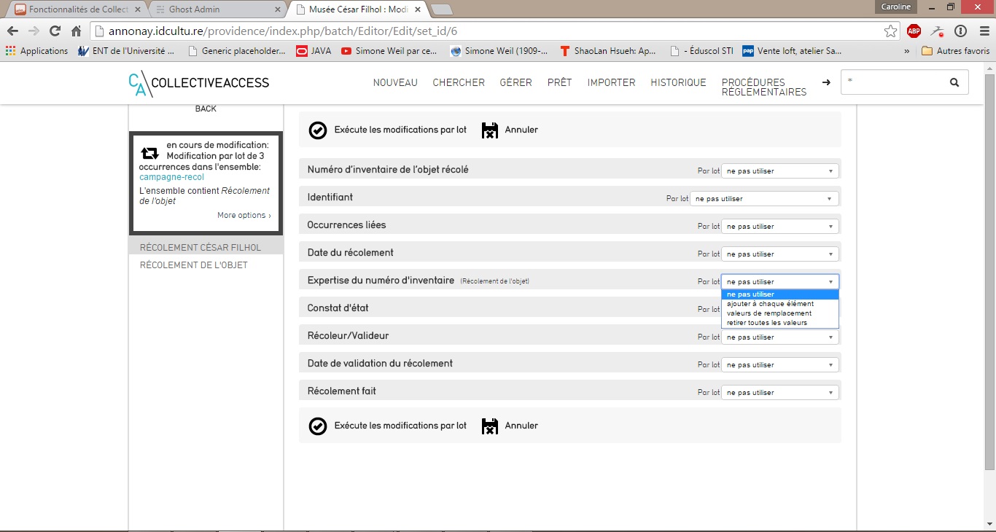The image size is (996, 532).
Task: Select 'retirer toutes les valeurs' option
Action: [x=780, y=323]
